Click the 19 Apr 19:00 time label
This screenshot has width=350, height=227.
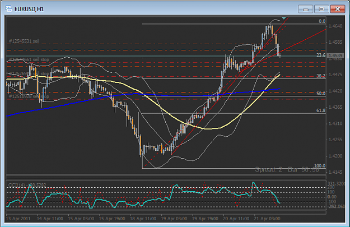pos(205,219)
